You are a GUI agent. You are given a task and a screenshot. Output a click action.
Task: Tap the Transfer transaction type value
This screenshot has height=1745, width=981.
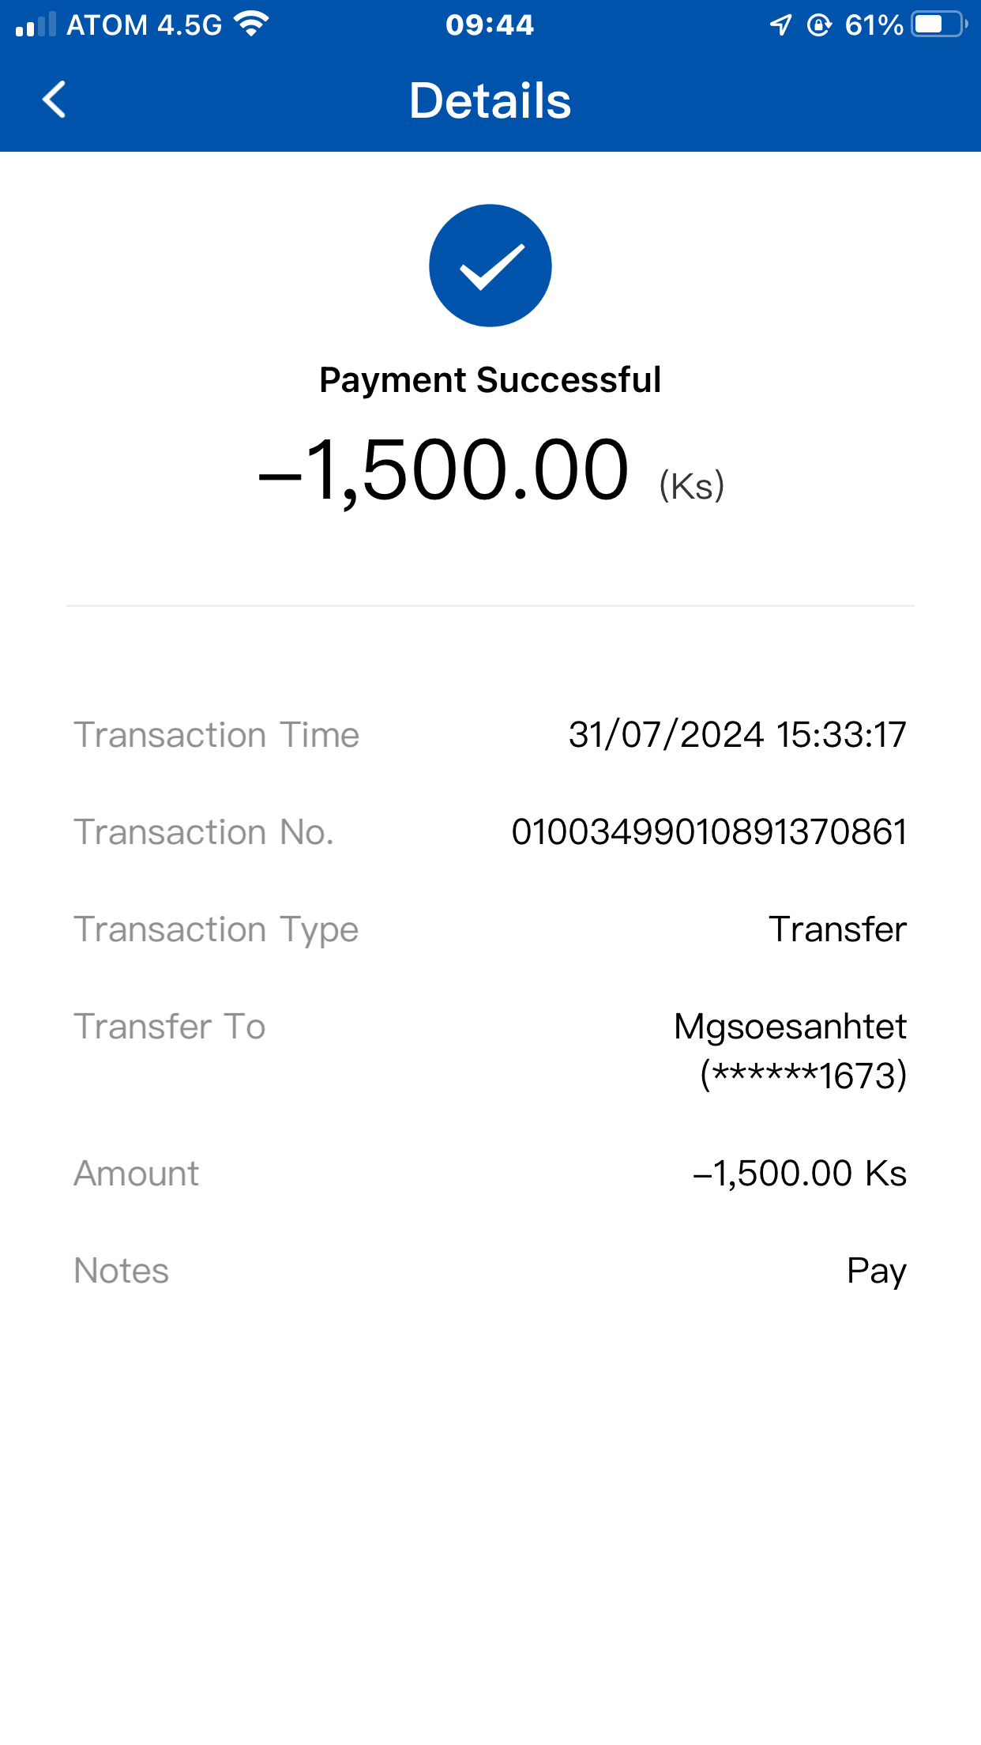(837, 929)
